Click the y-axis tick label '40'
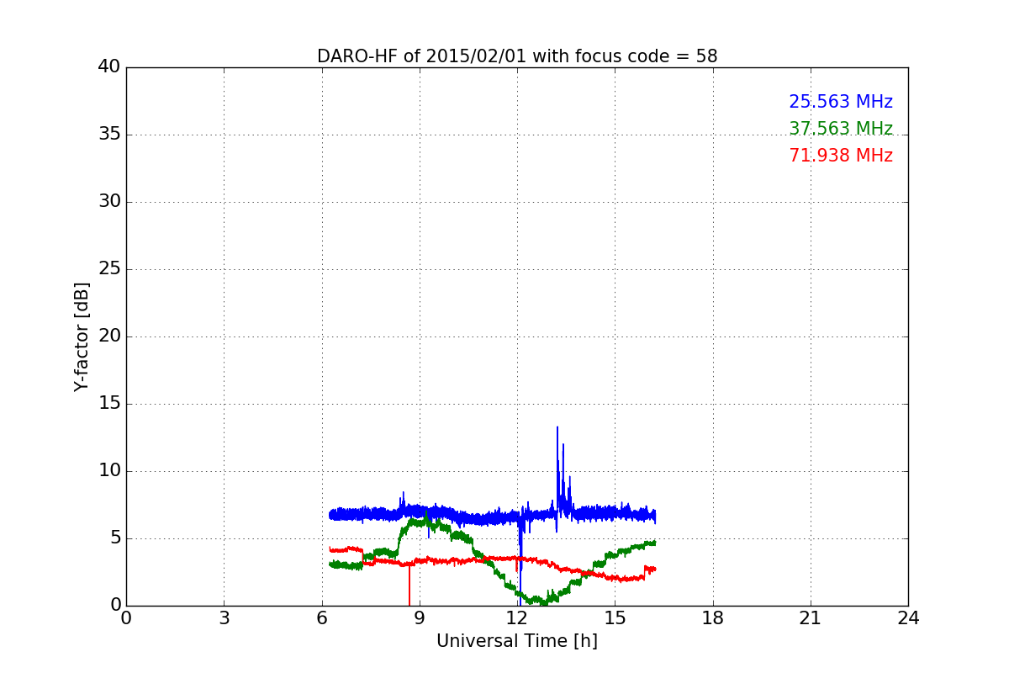Viewport: 1009px width, 673px height. click(x=109, y=67)
